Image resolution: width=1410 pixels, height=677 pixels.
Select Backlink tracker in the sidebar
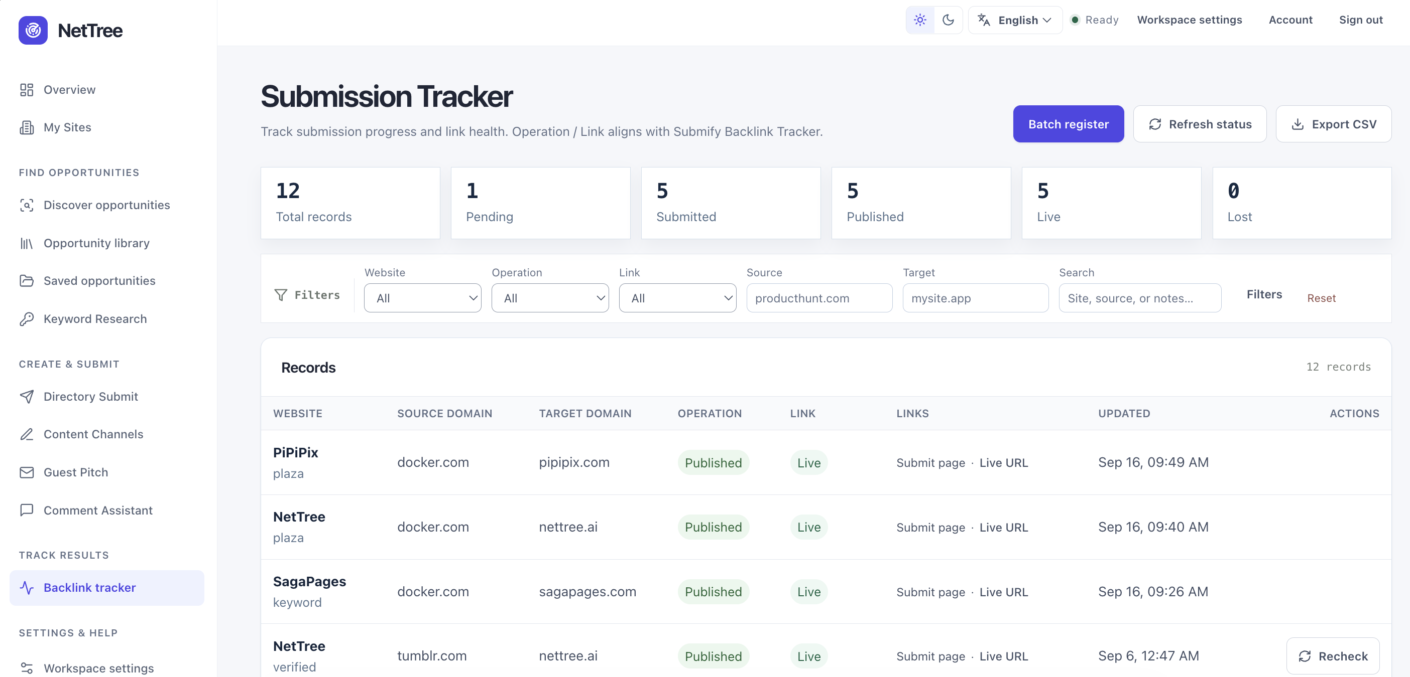[107, 588]
